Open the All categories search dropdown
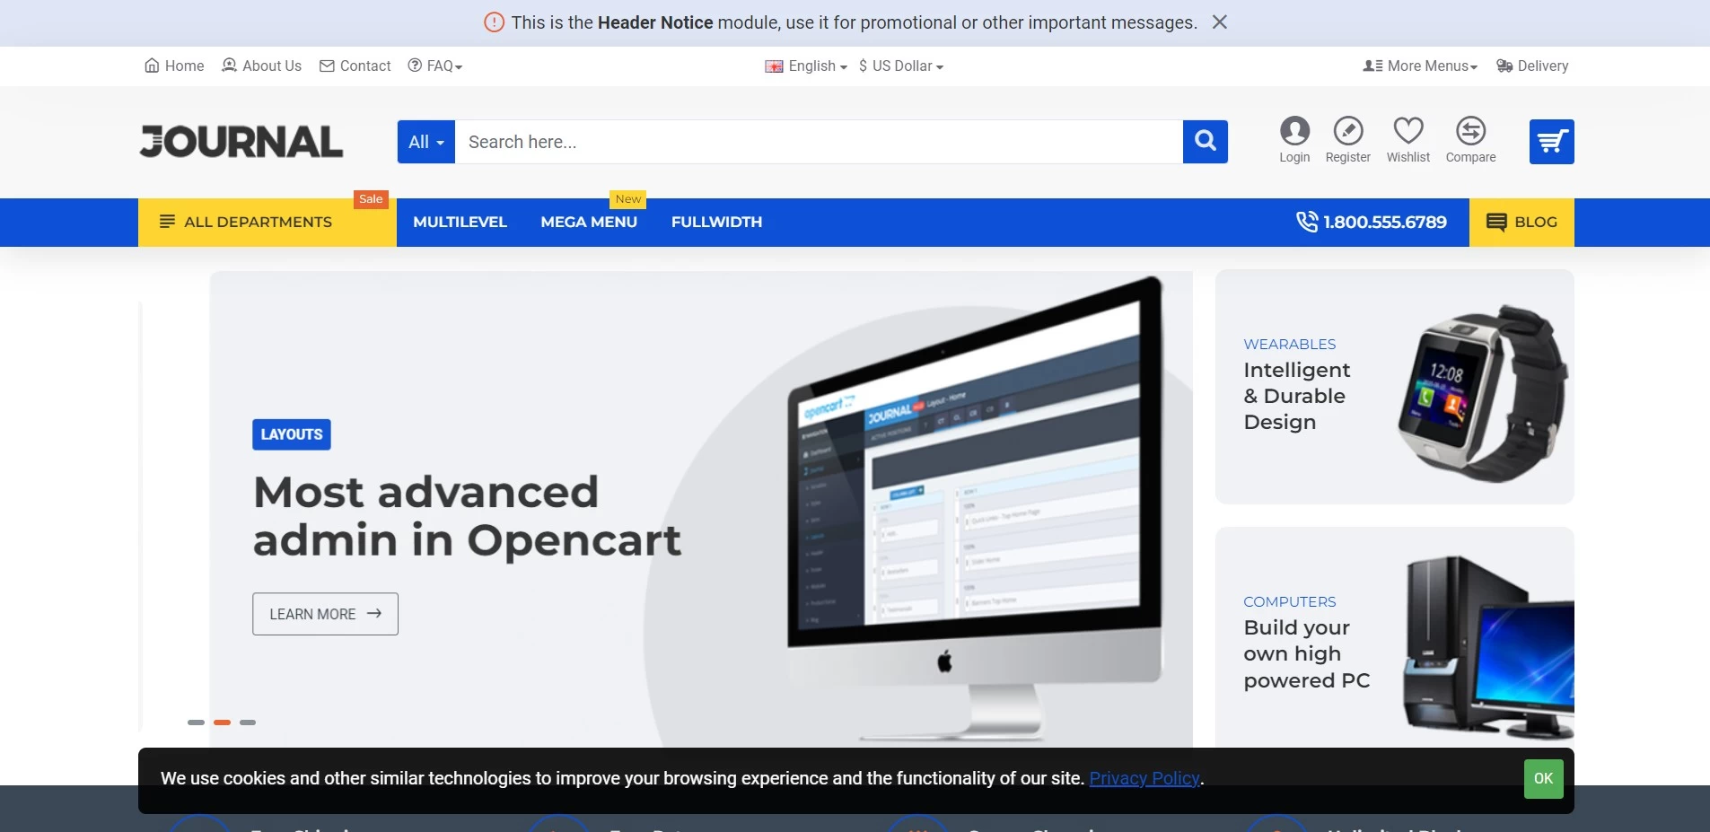1710x832 pixels. point(426,142)
